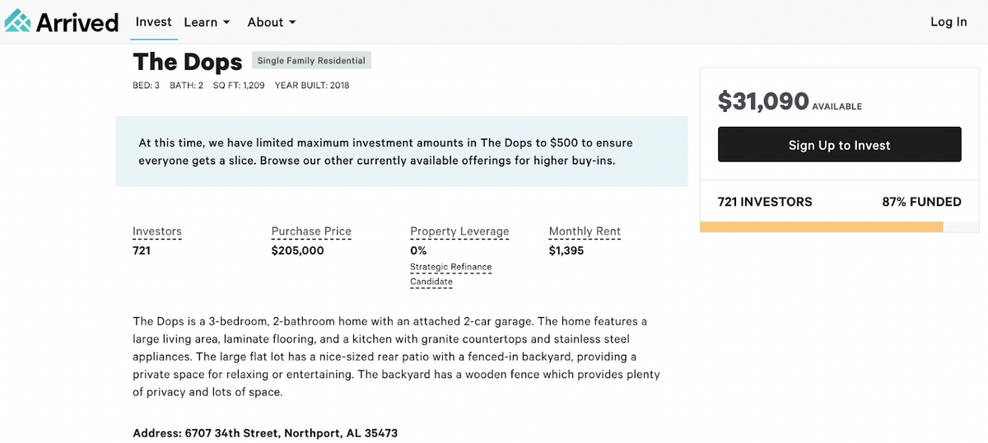Click the limited investment notice banner
This screenshot has width=988, height=443.
click(401, 152)
